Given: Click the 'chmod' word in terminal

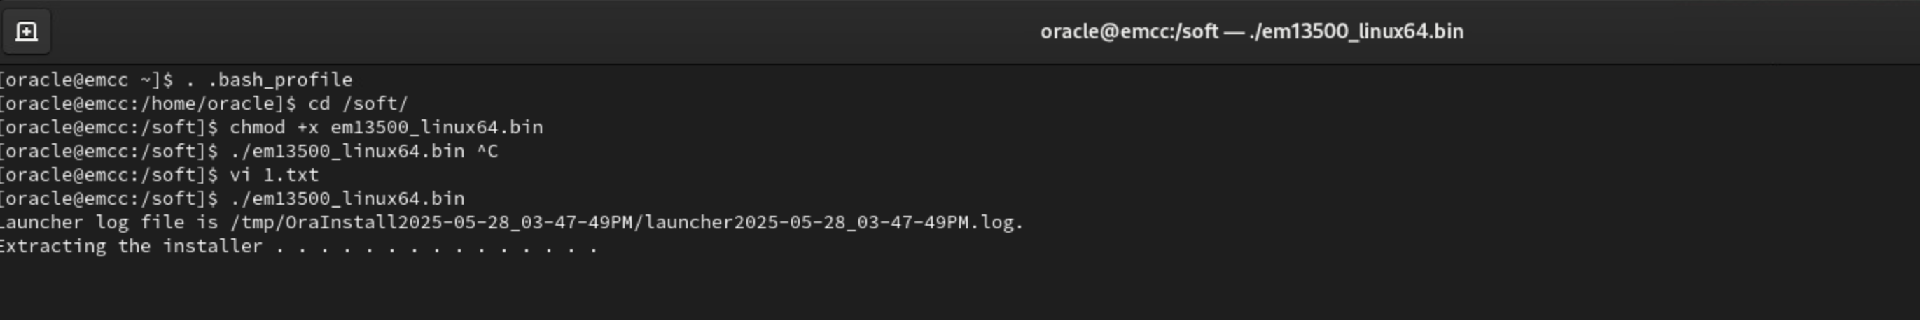Looking at the screenshot, I should pyautogui.click(x=257, y=127).
